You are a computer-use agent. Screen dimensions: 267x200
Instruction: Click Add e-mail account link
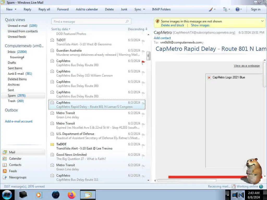point(19,121)
